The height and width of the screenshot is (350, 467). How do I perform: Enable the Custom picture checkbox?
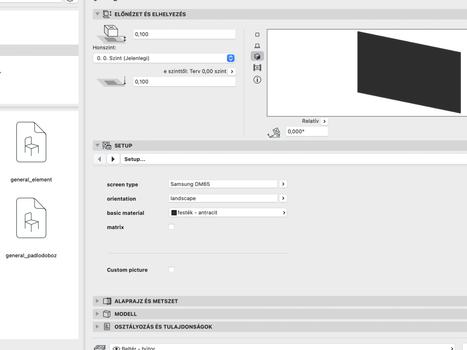(x=171, y=269)
